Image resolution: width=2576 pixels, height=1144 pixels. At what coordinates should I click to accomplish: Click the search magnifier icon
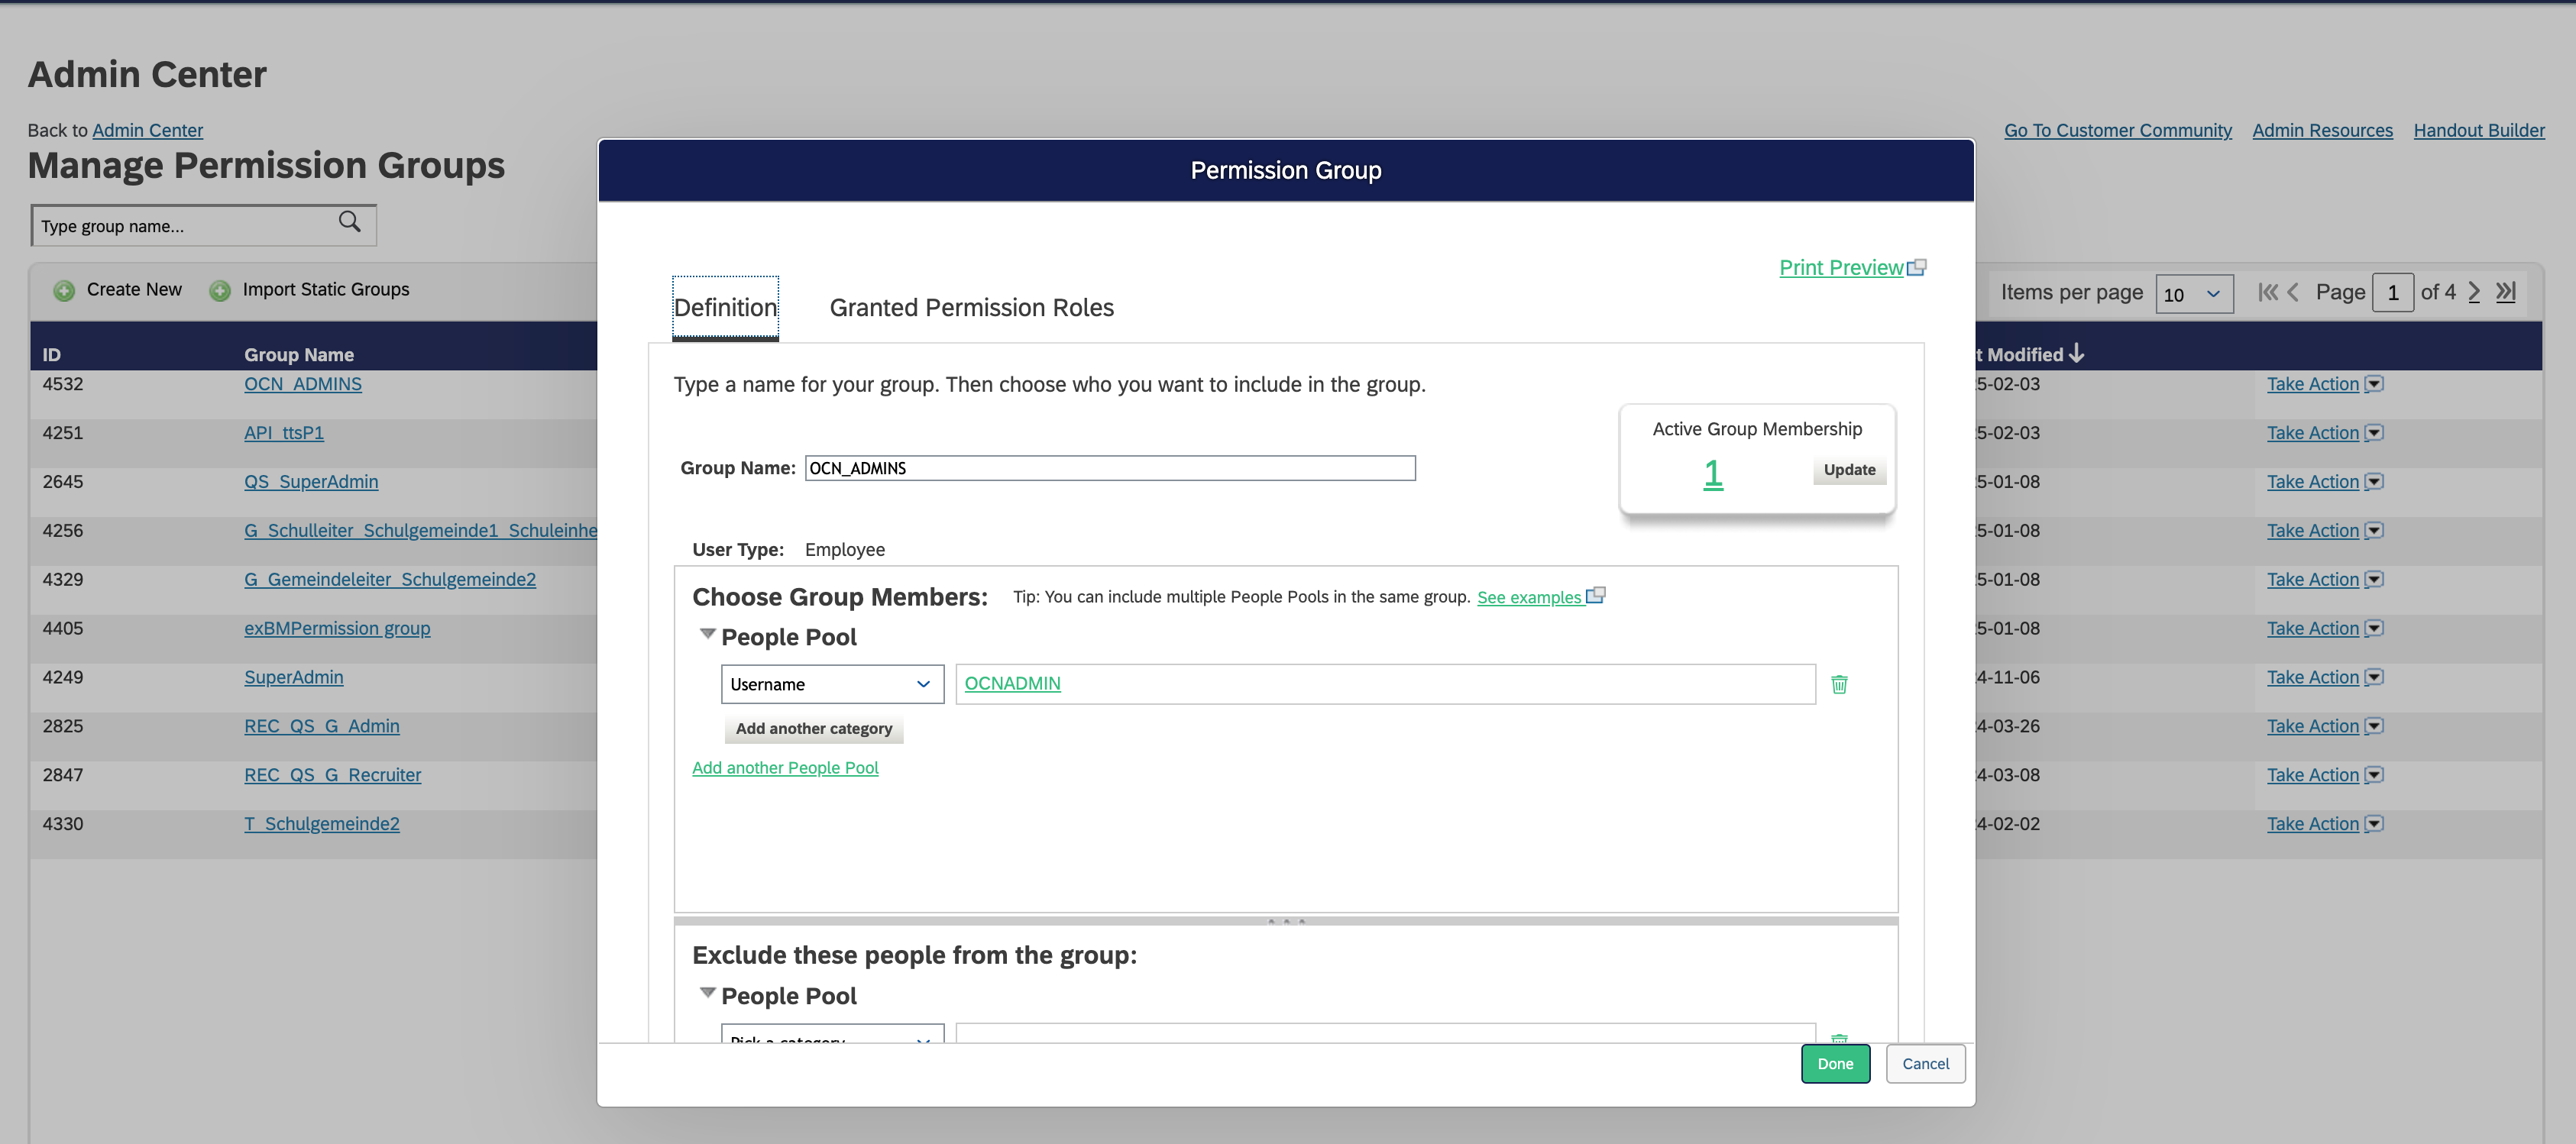pyautogui.click(x=349, y=222)
